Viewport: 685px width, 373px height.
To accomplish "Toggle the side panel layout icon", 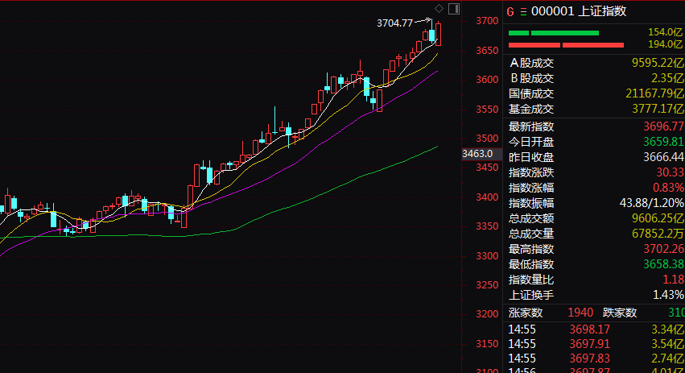I will click(x=454, y=9).
